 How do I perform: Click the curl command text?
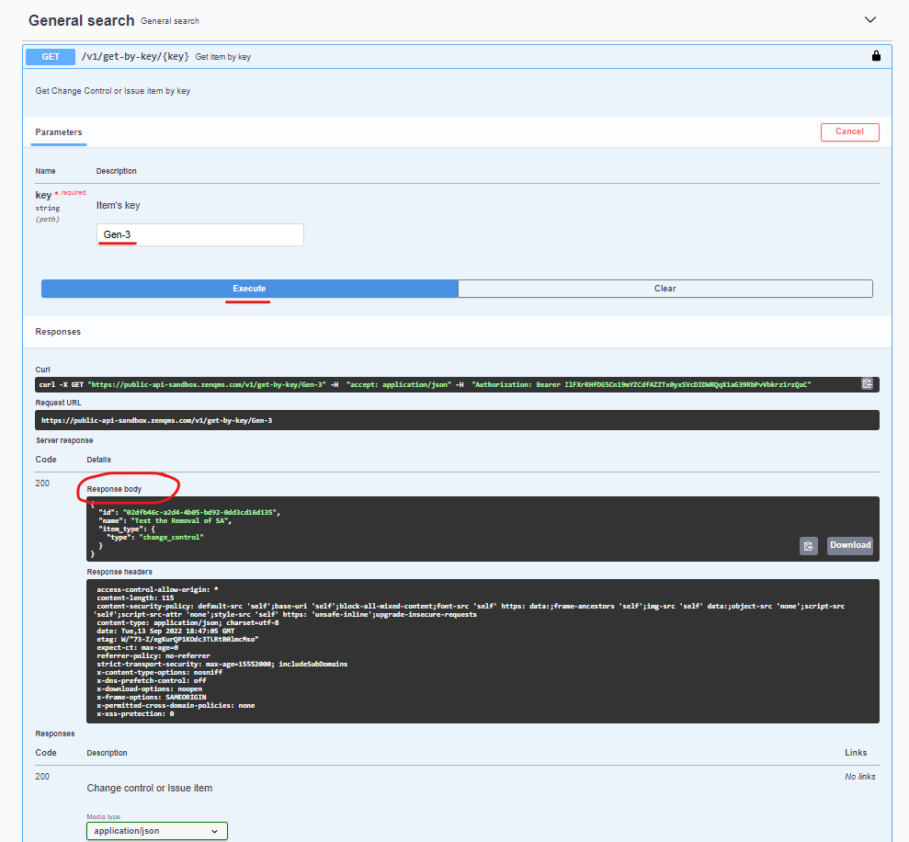click(x=425, y=384)
